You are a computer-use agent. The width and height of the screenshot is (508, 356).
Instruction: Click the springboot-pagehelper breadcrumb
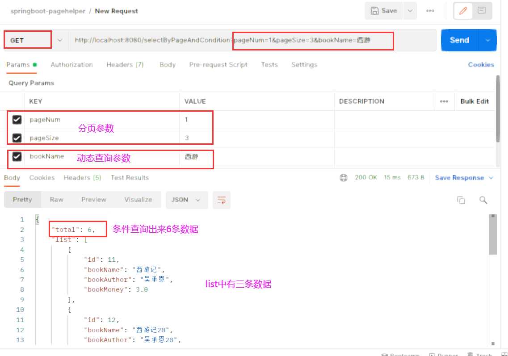(48, 11)
